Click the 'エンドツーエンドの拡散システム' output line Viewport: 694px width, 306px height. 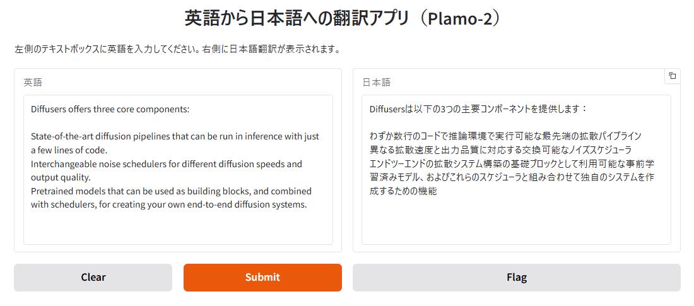512,164
